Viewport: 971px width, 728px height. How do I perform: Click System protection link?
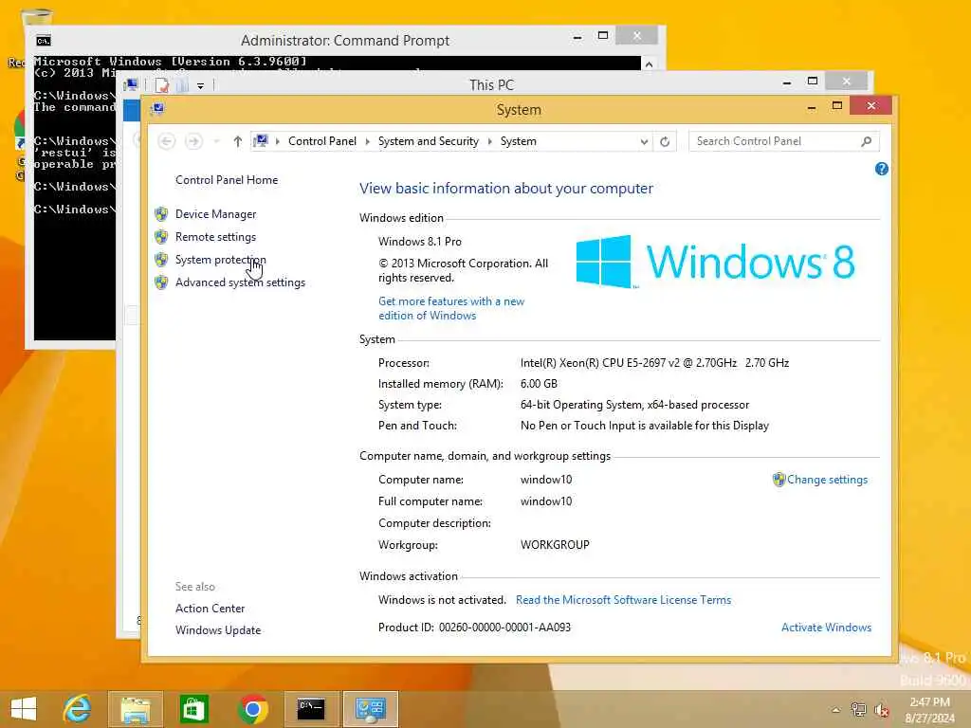point(220,260)
